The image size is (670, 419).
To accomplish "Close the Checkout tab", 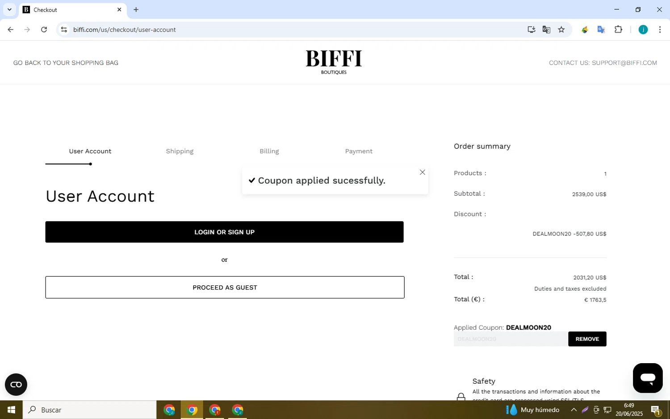I will 119,9.
